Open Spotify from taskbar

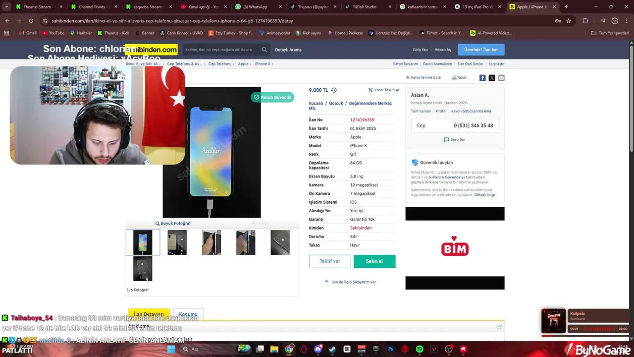click(420, 349)
